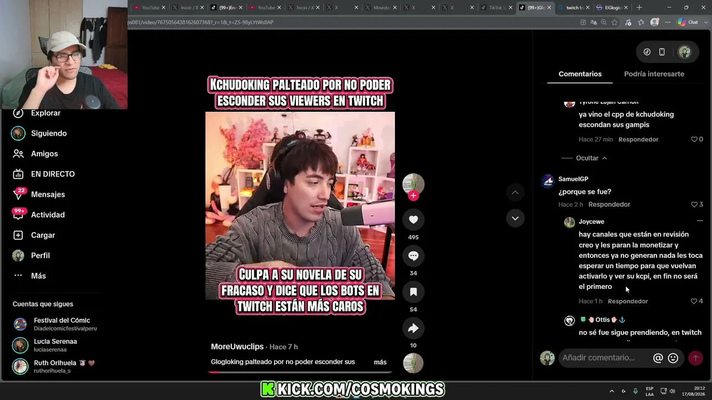
Task: Open SamuelGP's profile from the comment
Action: point(573,179)
